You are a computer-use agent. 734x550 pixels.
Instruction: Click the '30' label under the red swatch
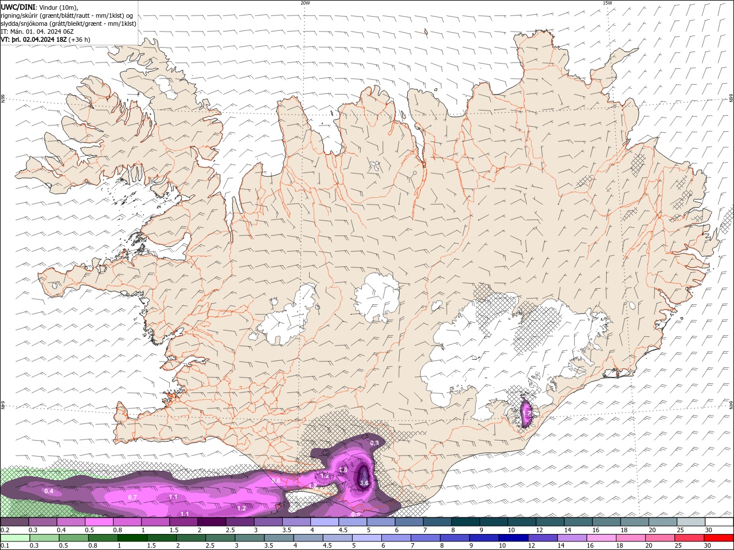pyautogui.click(x=709, y=545)
